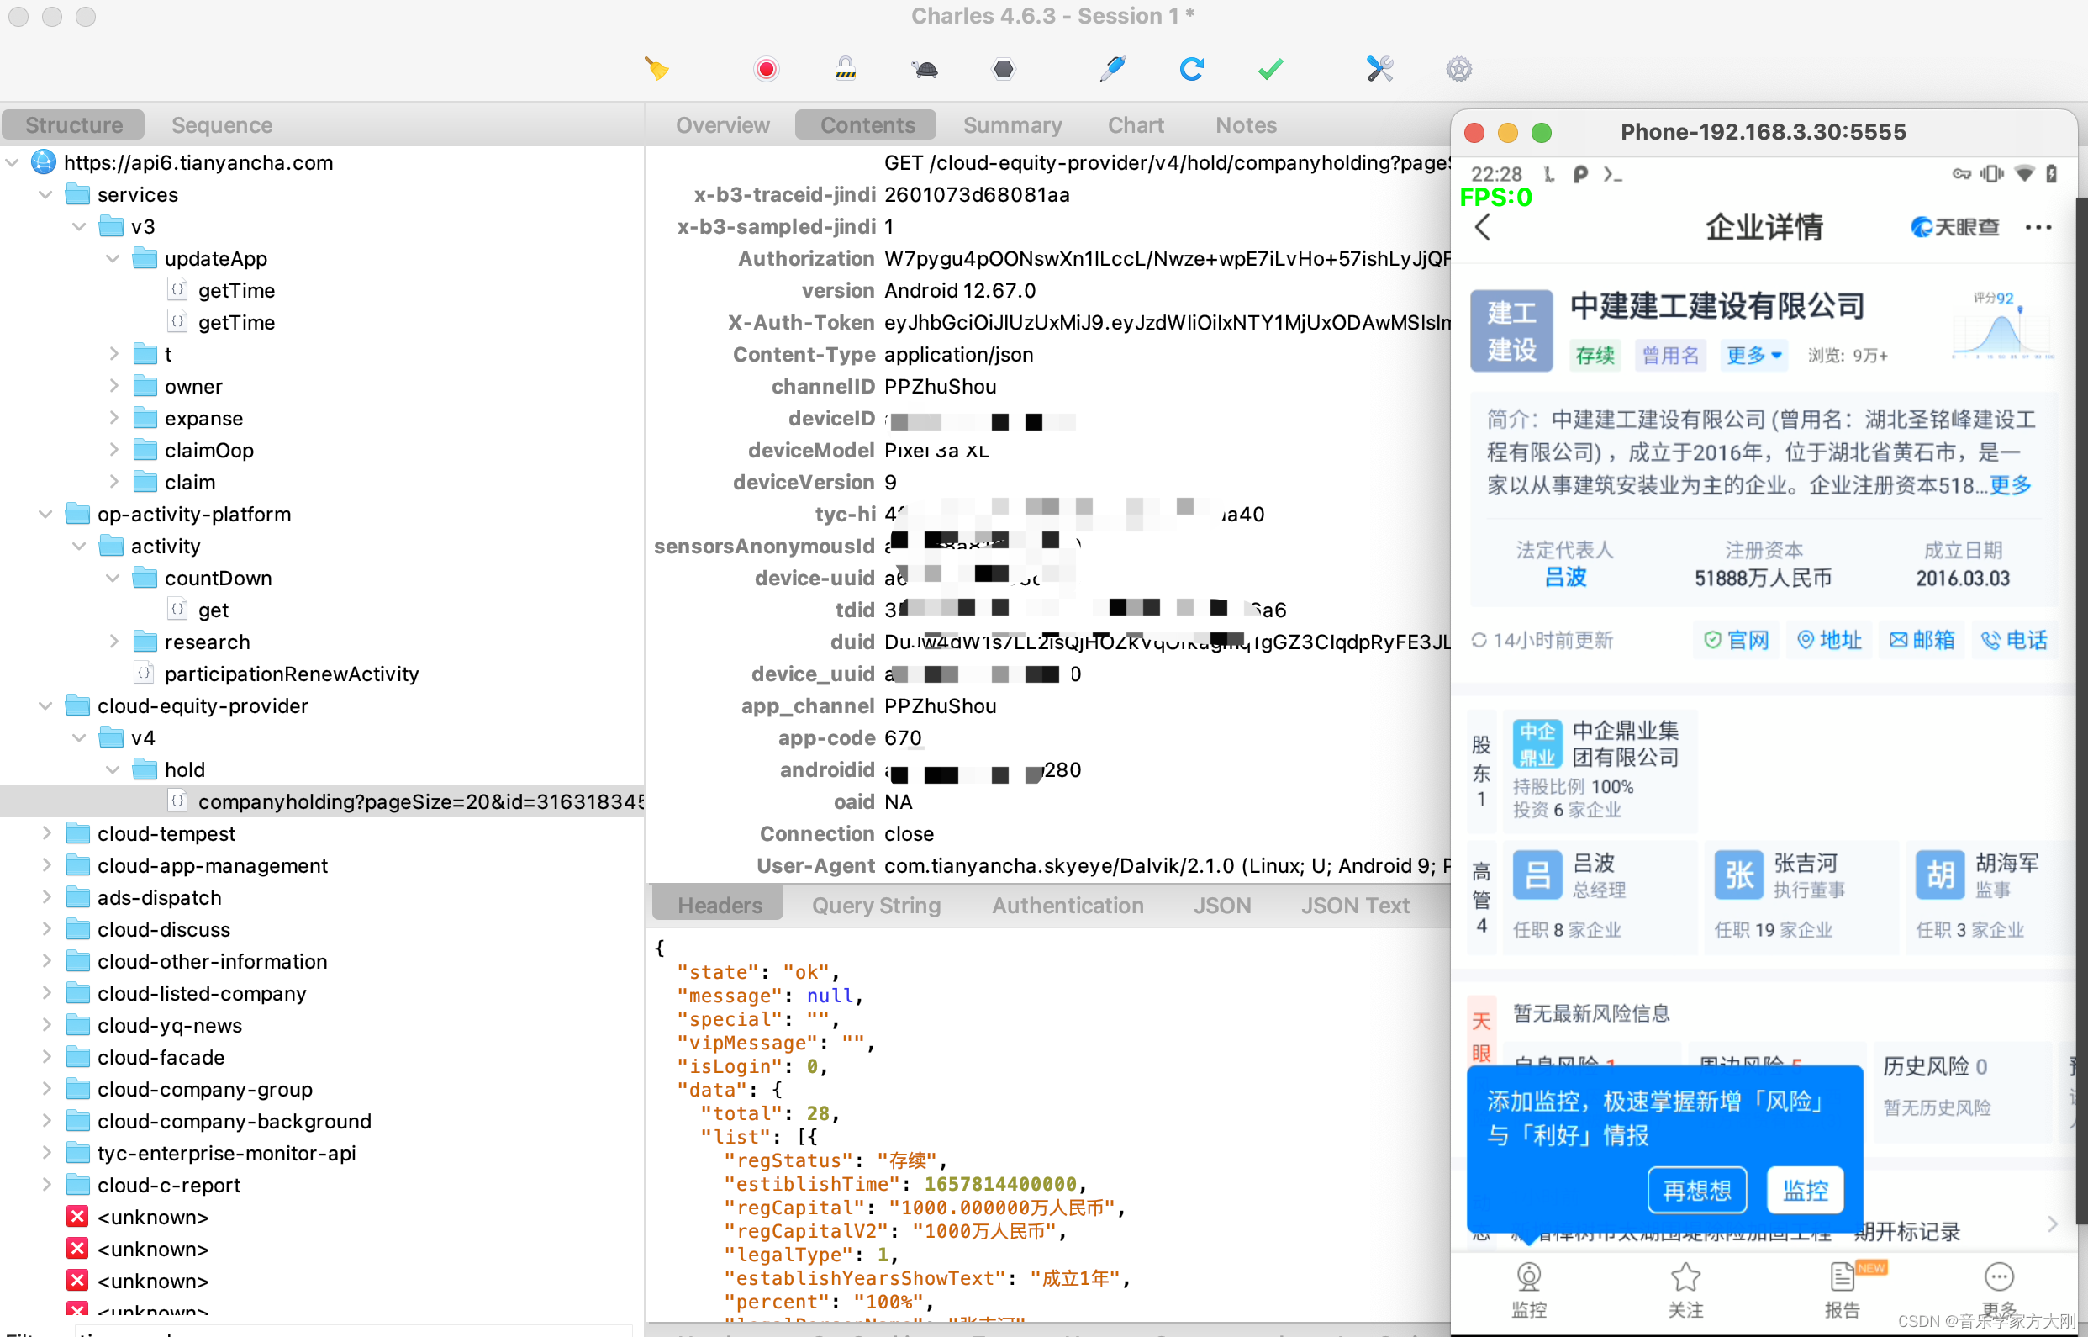2088x1337 pixels.
Task: Go back in phone company details page
Action: click(1482, 228)
